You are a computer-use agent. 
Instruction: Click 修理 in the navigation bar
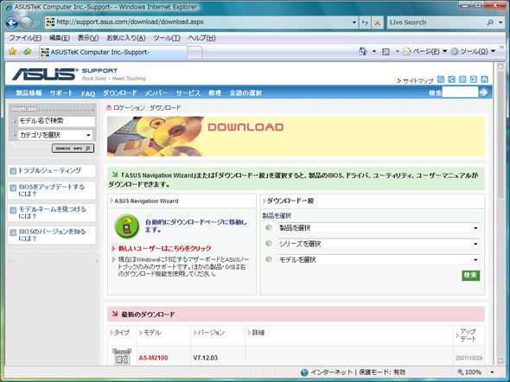(214, 93)
